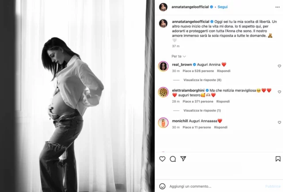Image resolution: width=283 pixels, height=192 pixels.
Task: Follow the account with Segui
Action: point(222,7)
